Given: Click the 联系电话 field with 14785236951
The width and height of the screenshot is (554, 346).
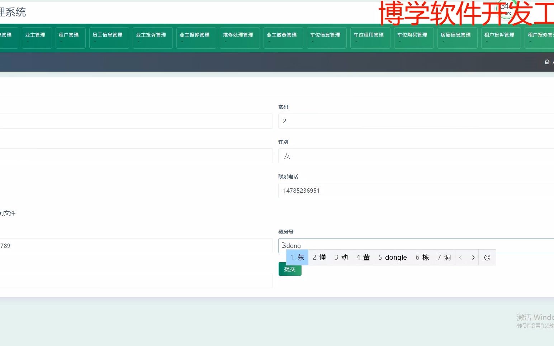Looking at the screenshot, I should 416,191.
